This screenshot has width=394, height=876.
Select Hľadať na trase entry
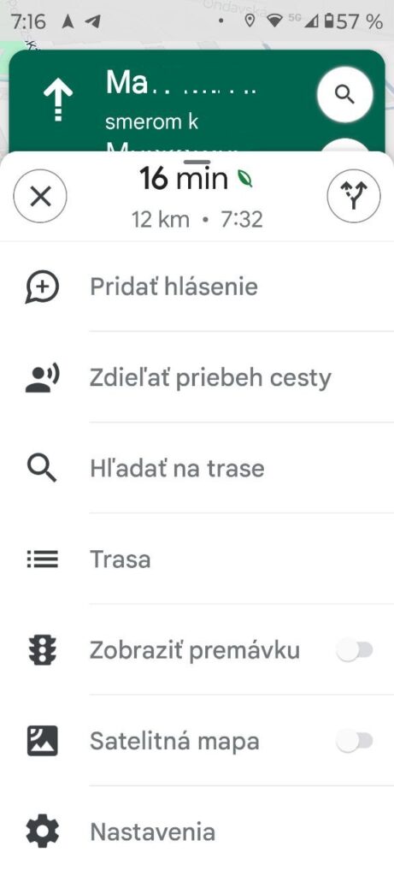click(x=197, y=468)
